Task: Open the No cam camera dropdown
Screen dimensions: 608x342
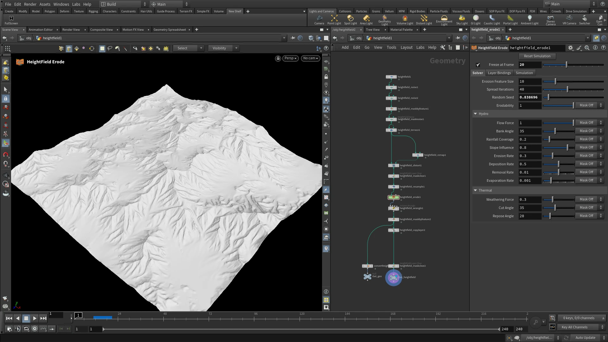Action: coord(310,58)
